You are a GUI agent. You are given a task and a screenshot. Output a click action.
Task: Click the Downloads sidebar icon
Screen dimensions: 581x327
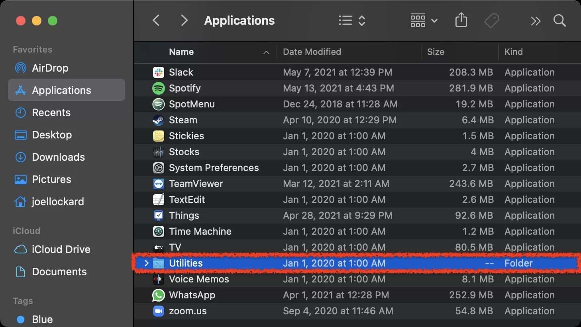pos(20,157)
